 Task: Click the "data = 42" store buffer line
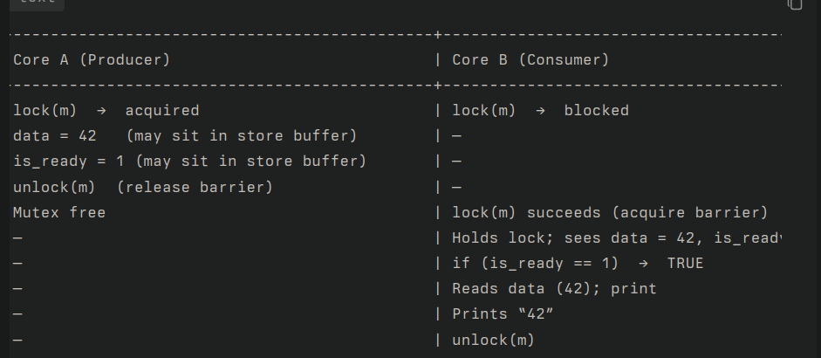point(185,135)
